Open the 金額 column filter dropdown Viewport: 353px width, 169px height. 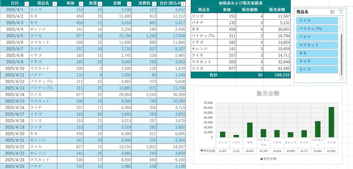(x=129, y=4)
